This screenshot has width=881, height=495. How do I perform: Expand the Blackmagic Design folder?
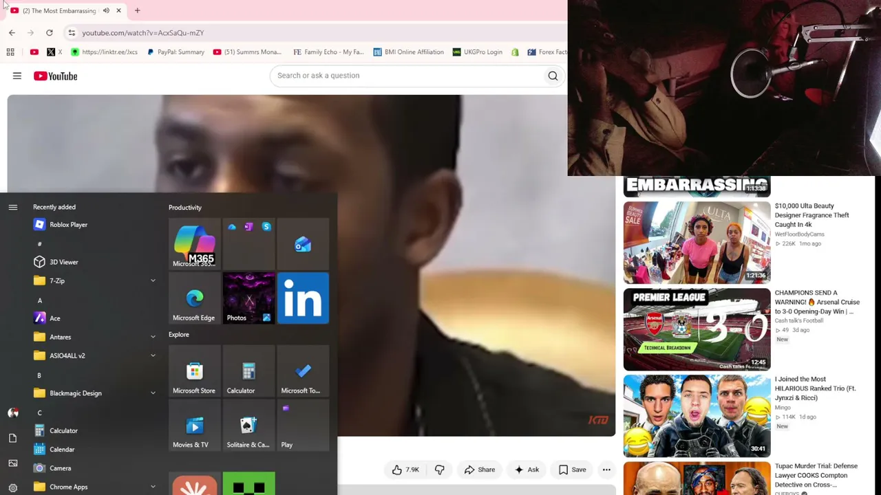(95, 393)
